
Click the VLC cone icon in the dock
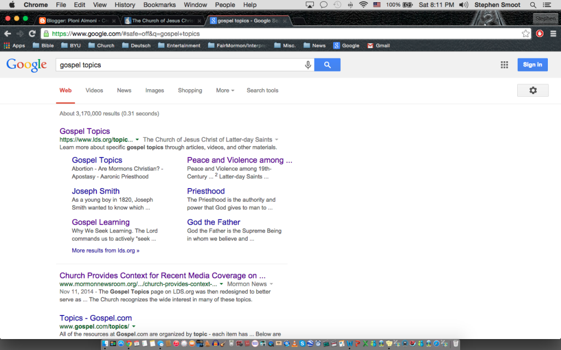point(294,343)
